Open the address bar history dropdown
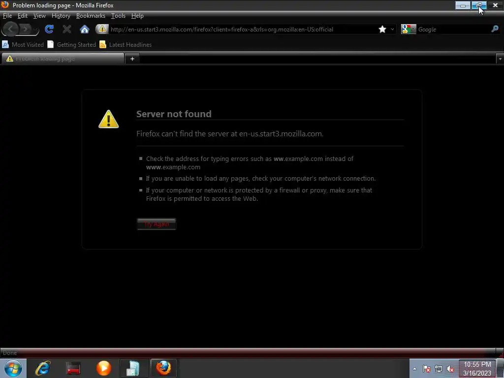 (x=392, y=29)
